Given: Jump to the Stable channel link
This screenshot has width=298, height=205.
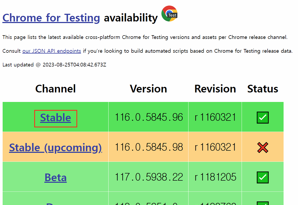Looking at the screenshot, I should click(55, 118).
